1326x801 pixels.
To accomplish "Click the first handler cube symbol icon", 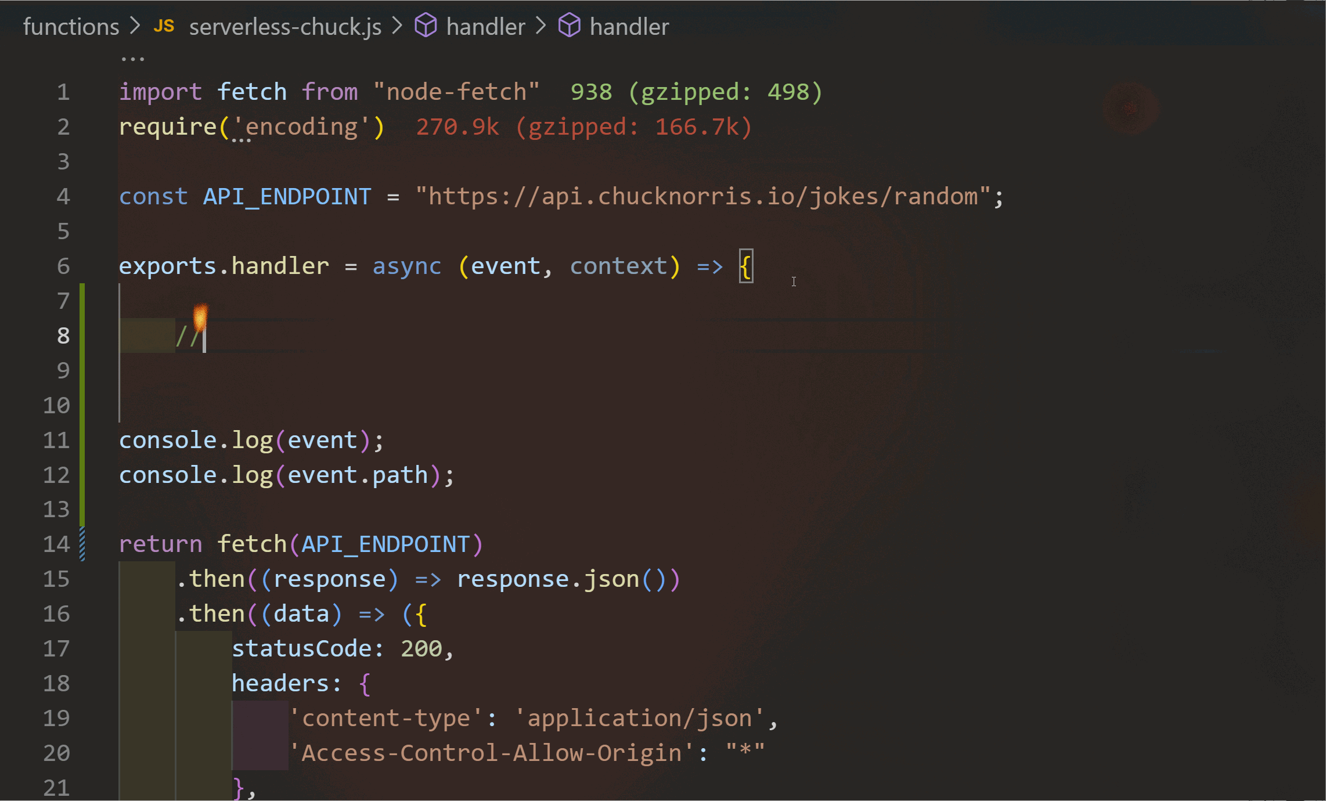I will coord(426,26).
